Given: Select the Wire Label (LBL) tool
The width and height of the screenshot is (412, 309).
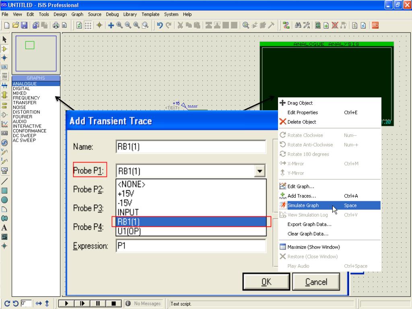Looking at the screenshot, I should pyautogui.click(x=4, y=67).
